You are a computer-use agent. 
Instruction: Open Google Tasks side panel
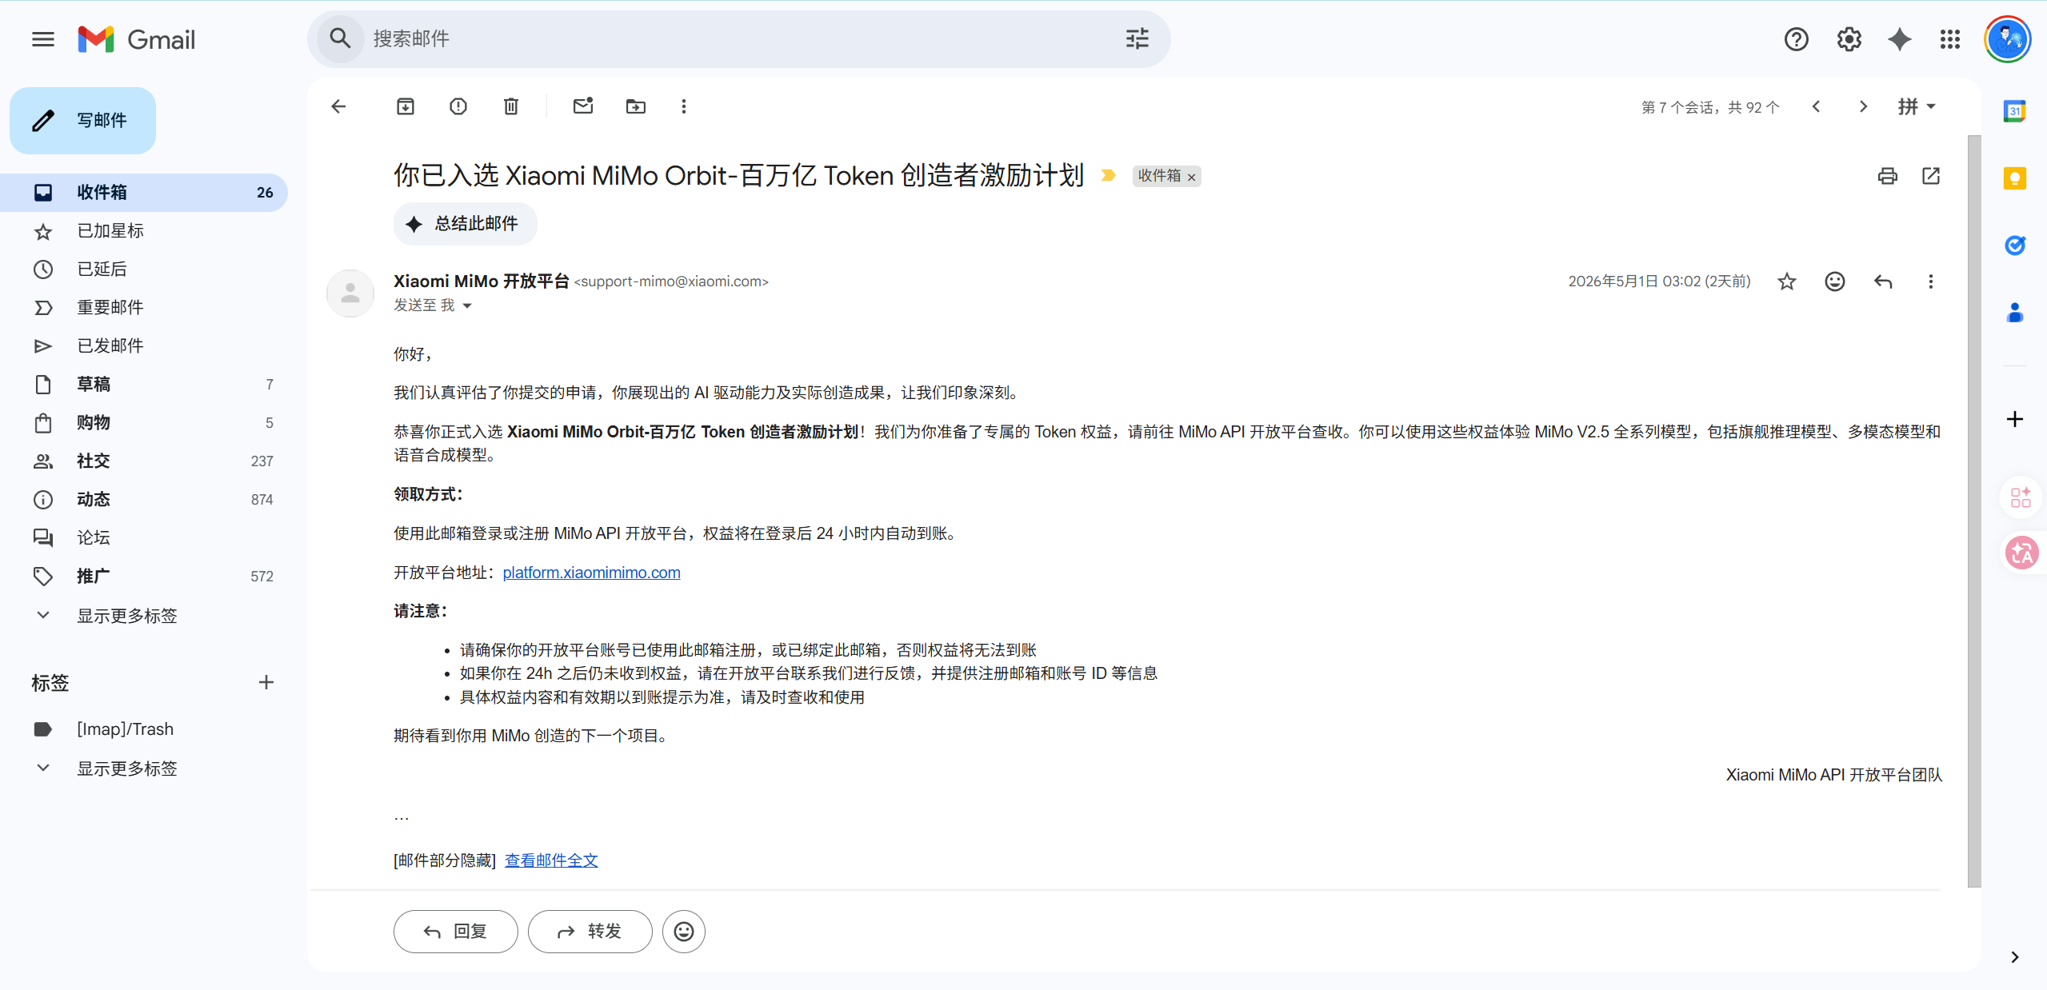click(x=2014, y=246)
